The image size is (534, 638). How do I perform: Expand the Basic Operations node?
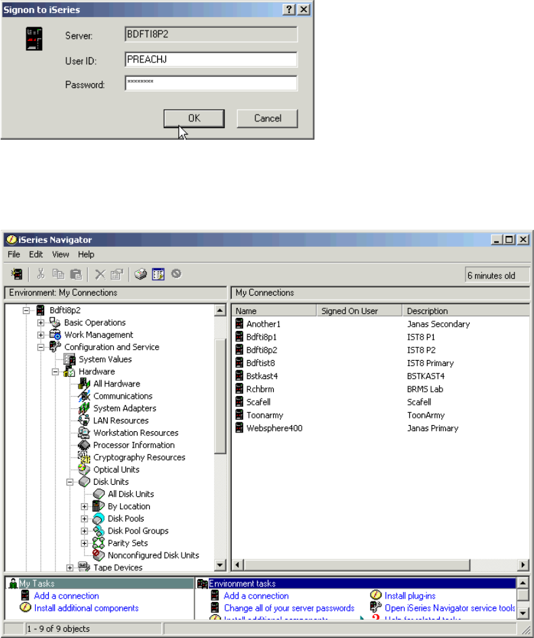point(41,323)
